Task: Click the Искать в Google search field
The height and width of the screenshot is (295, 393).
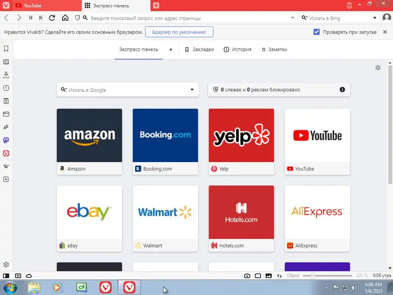Action: (x=128, y=89)
